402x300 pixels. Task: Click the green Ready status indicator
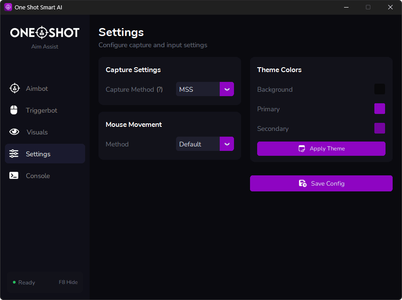(x=14, y=282)
